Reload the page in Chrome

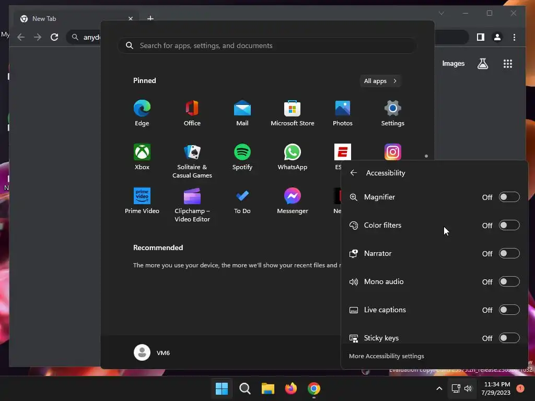[x=54, y=37]
